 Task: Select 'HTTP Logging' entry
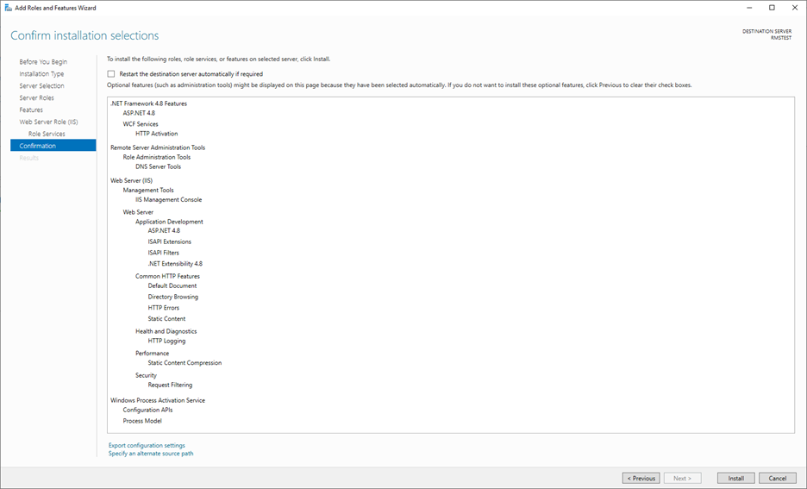pyautogui.click(x=166, y=341)
